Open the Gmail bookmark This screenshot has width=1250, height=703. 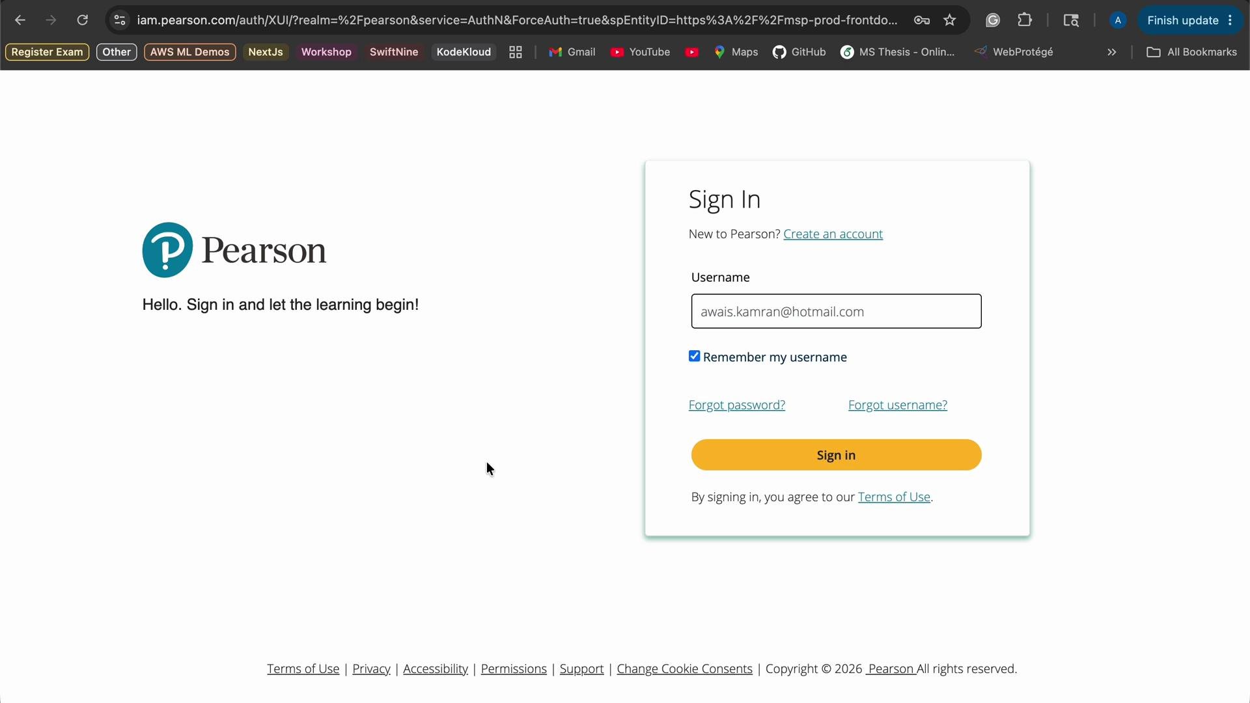(x=572, y=52)
